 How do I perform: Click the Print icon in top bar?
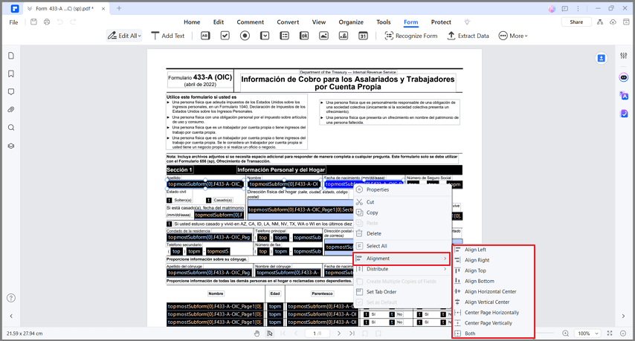pos(47,22)
